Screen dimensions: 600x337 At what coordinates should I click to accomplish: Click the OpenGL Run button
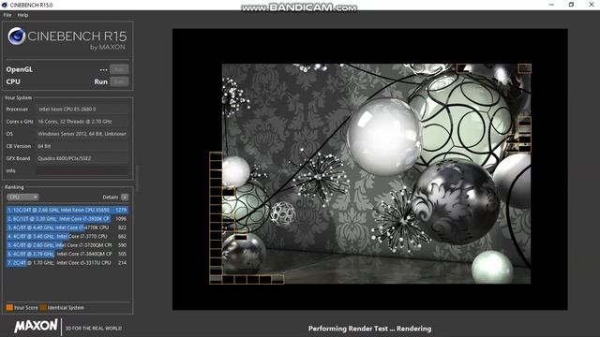tap(119, 69)
